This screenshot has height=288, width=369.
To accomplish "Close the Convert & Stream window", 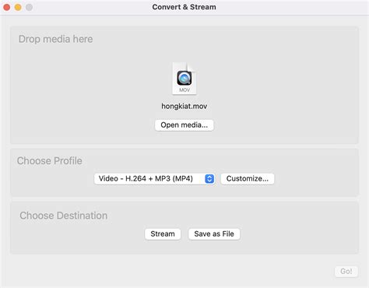I will 7,7.
